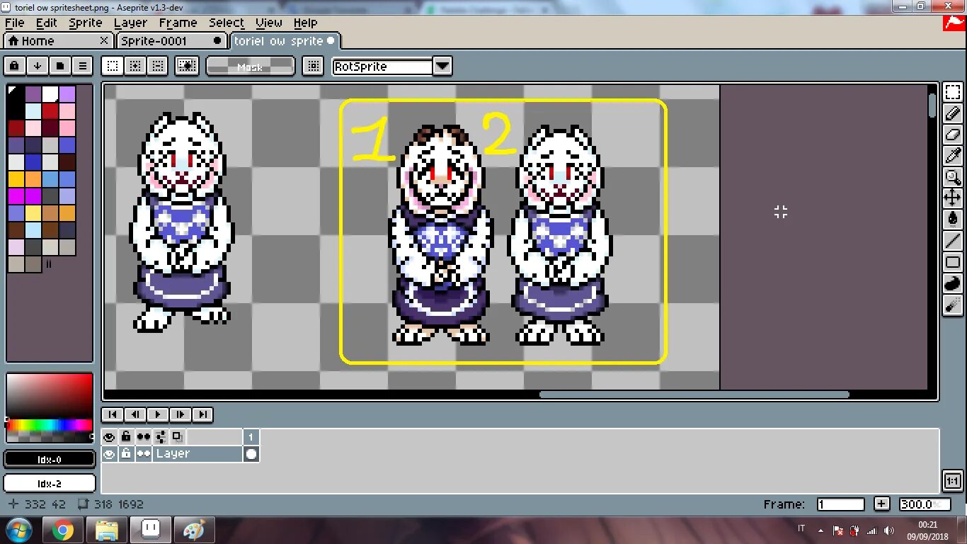Open Windows Explorer from taskbar

coord(106,530)
